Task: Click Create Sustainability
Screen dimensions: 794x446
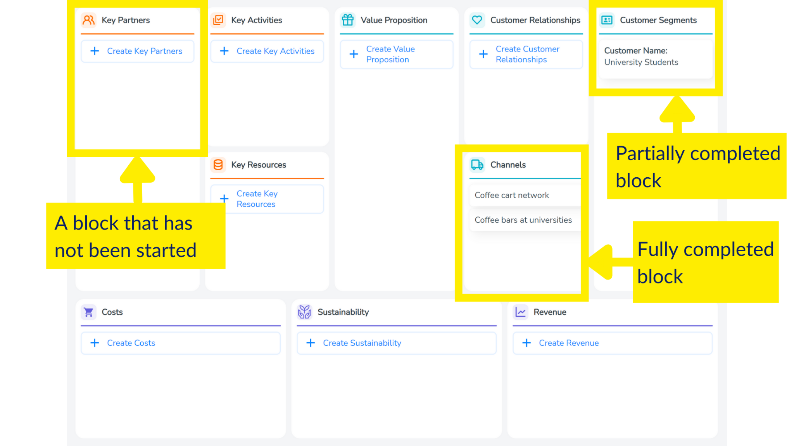Action: click(362, 343)
